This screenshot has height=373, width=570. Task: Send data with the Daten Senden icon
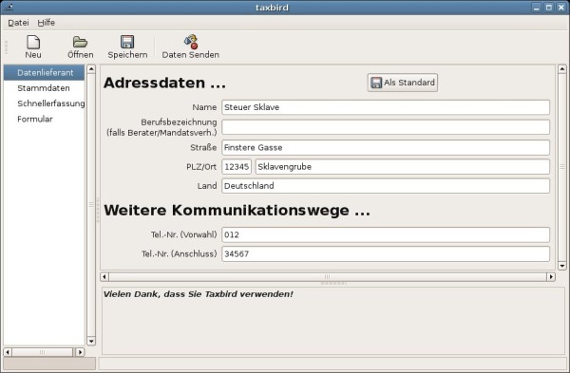(x=191, y=42)
